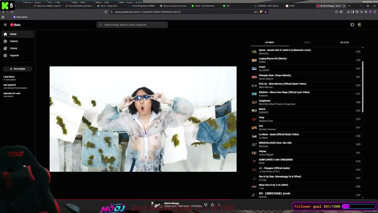Click the Cast to device icon
This screenshot has width=378, height=213.
tap(352, 25)
